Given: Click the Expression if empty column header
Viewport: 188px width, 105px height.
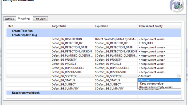Looking at the screenshot, I should click(159, 26).
